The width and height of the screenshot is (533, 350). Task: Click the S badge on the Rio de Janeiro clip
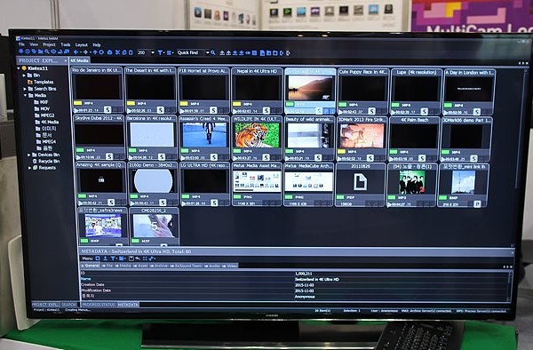[x=107, y=110]
